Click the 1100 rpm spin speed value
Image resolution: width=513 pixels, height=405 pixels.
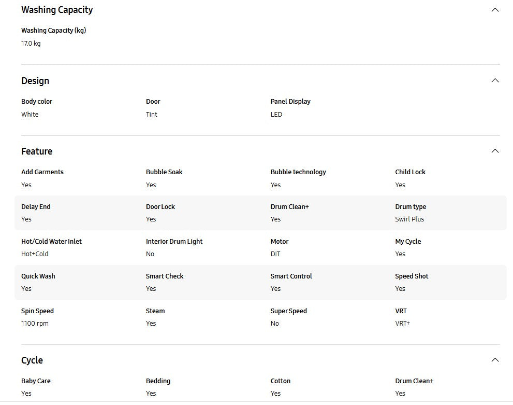tap(35, 324)
